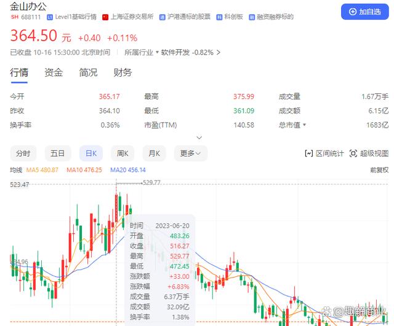Click tooltip 收盘 value 516.27
The width and height of the screenshot is (394, 326).
coord(180,246)
